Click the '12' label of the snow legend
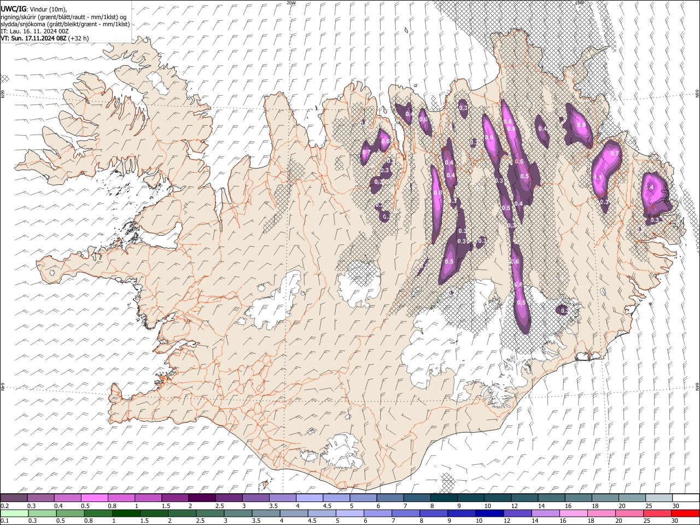 click(514, 506)
